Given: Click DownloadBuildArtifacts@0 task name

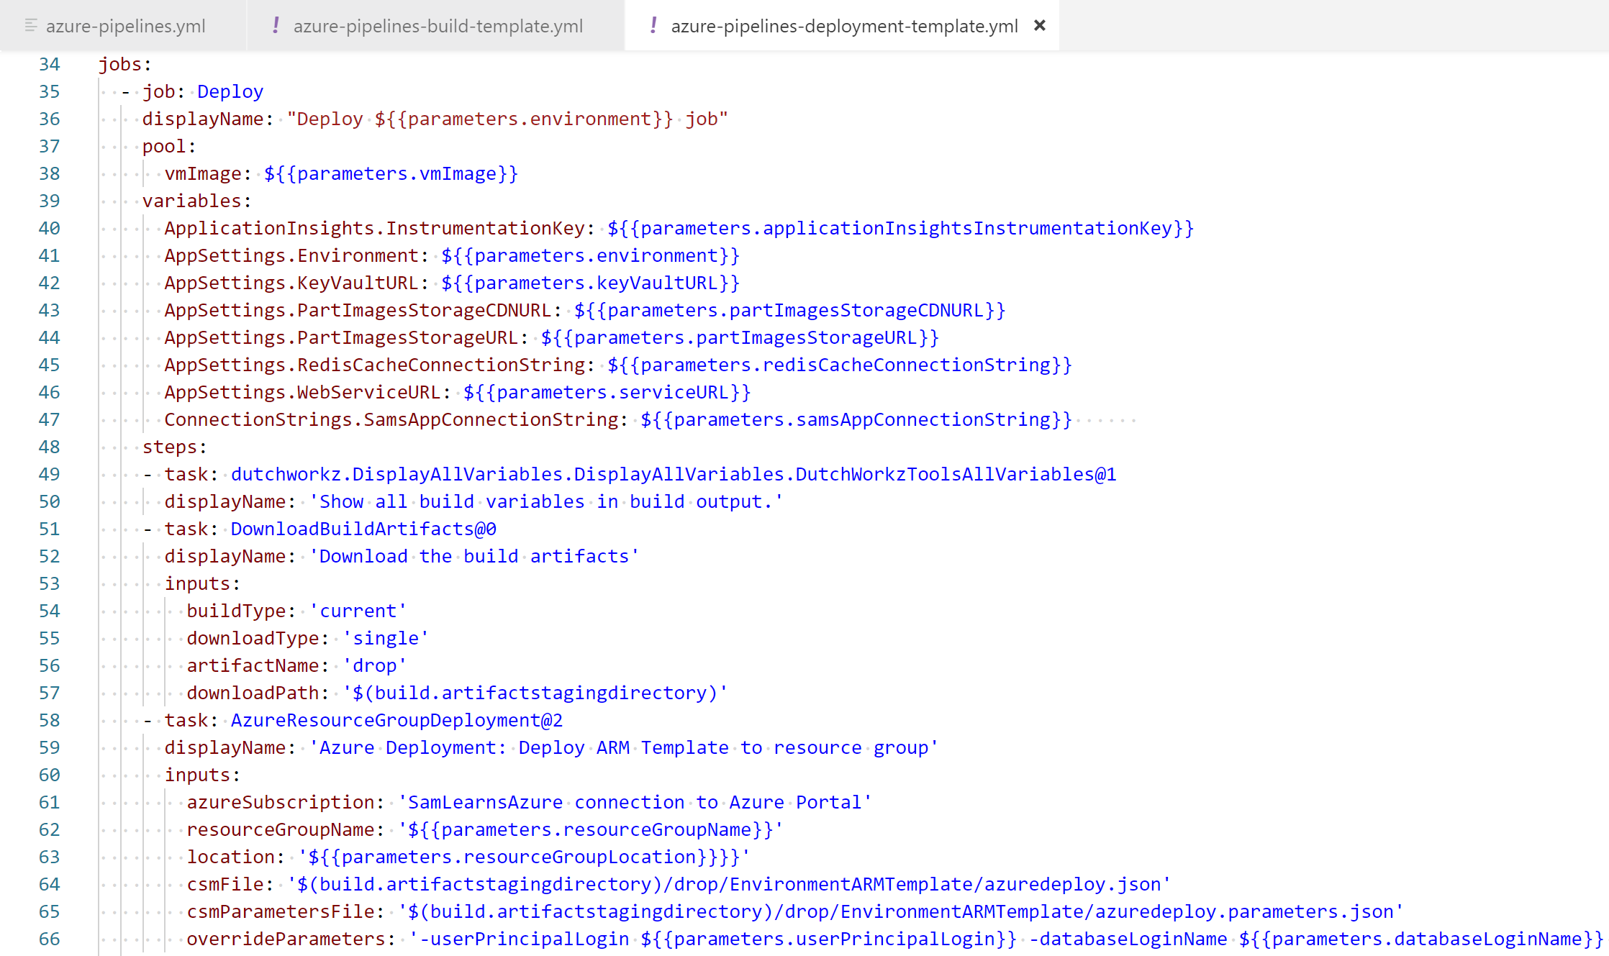Looking at the screenshot, I should 363,529.
